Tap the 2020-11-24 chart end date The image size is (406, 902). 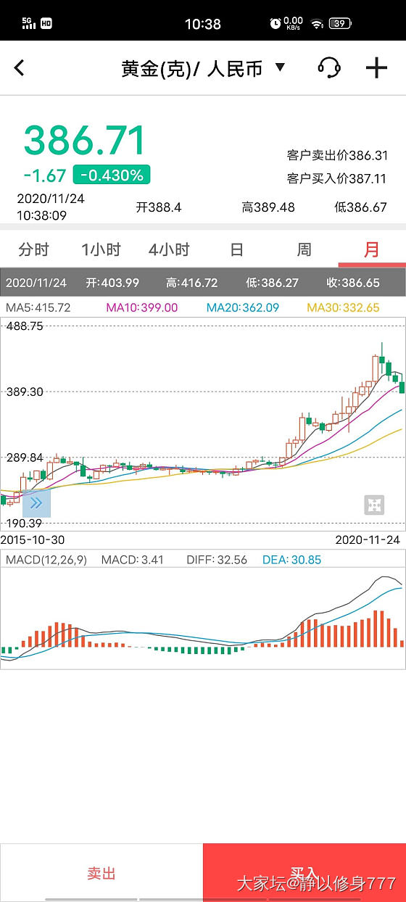(368, 540)
